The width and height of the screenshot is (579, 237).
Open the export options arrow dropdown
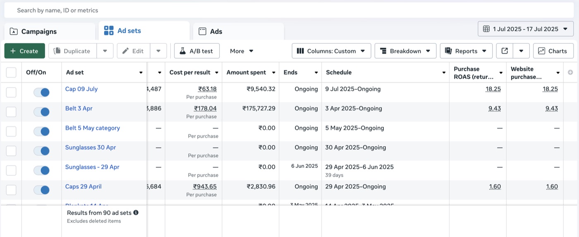[521, 51]
